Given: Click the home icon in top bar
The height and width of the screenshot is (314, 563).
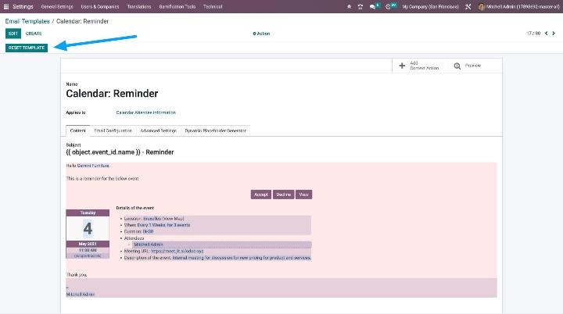Looking at the screenshot, I should coord(349,6).
